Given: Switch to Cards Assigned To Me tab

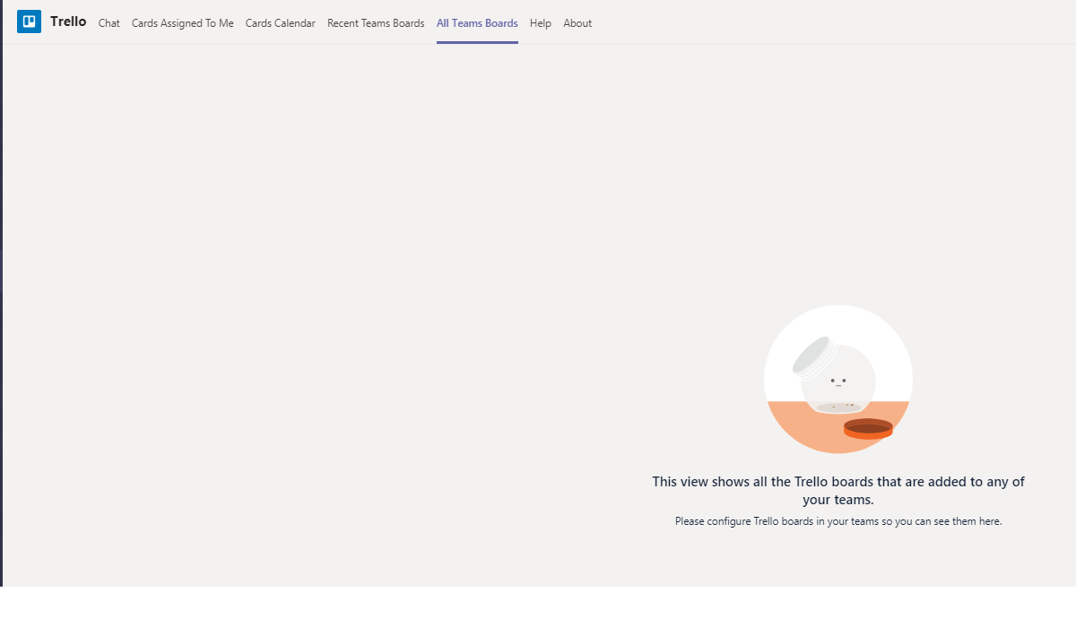Looking at the screenshot, I should tap(183, 23).
